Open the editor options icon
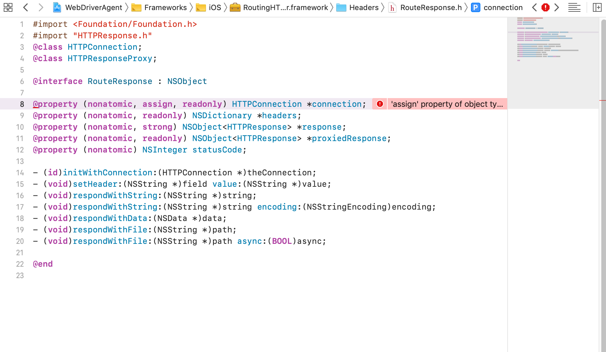This screenshot has height=352, width=606. [574, 7]
